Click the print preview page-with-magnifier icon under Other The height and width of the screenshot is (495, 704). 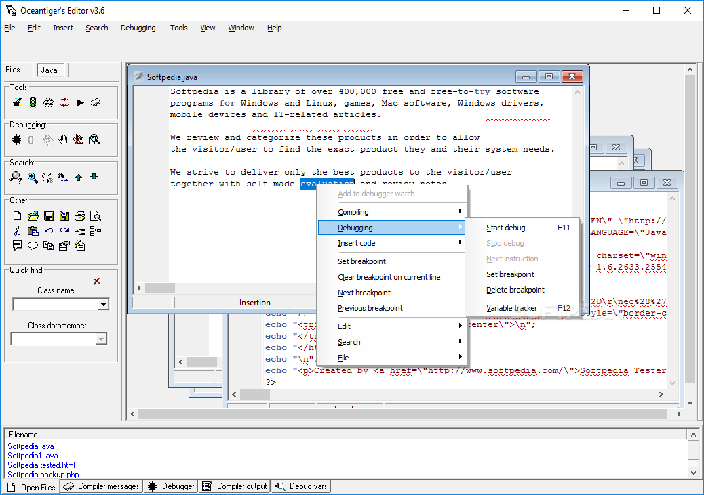point(95,215)
